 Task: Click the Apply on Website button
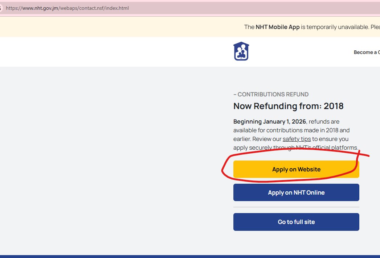296,169
